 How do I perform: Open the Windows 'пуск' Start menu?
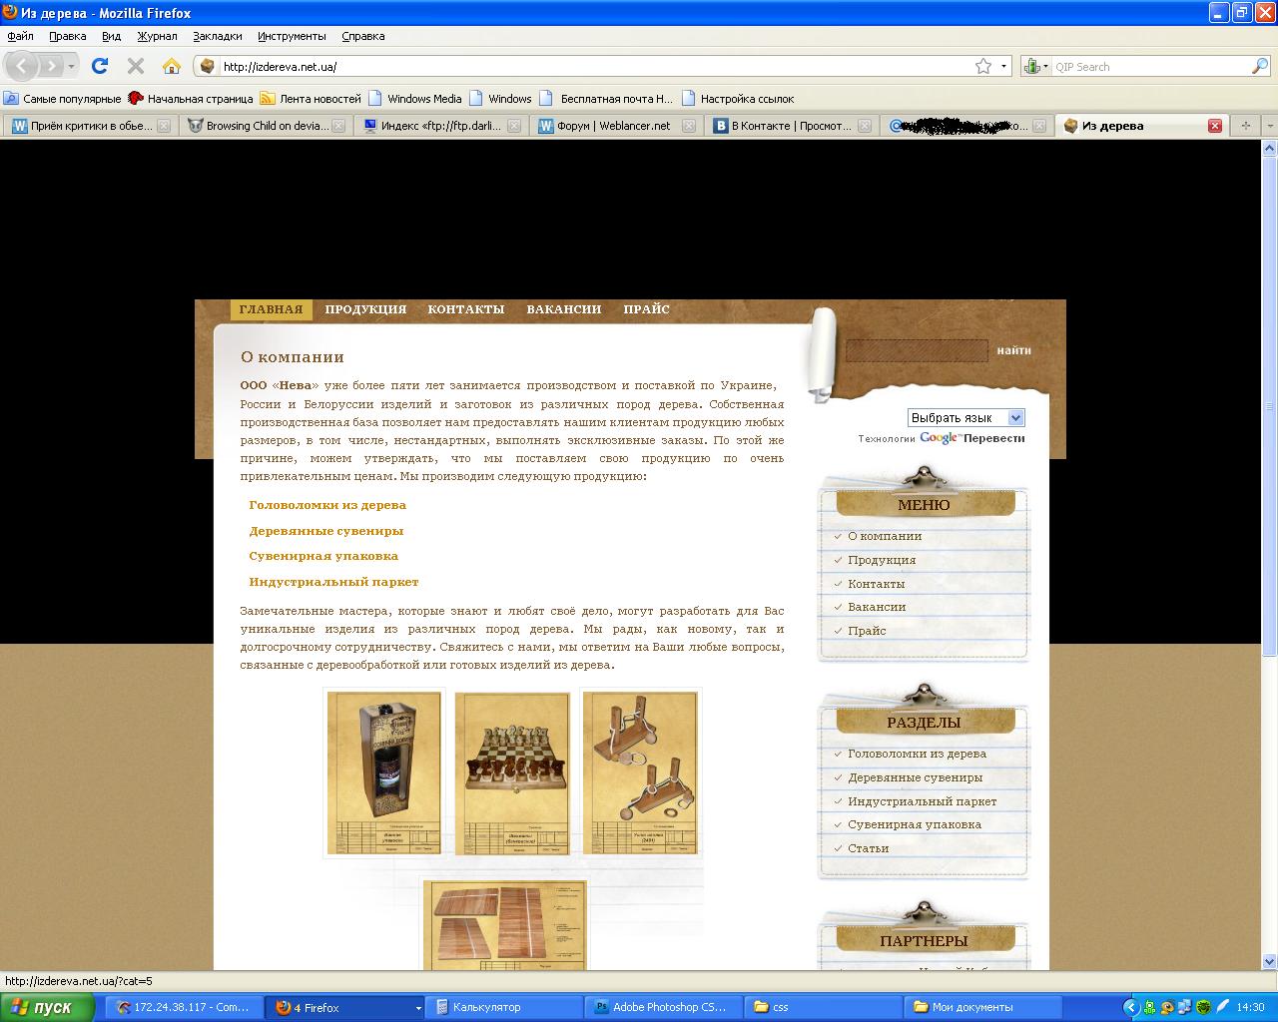tap(47, 1008)
